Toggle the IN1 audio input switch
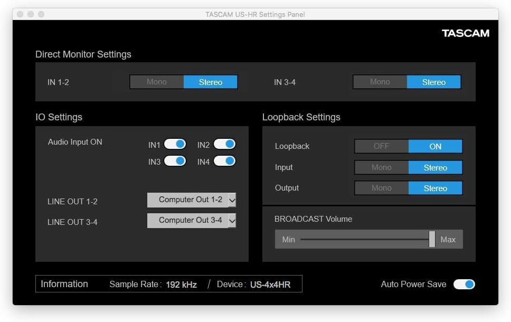Image resolution: width=511 pixels, height=322 pixels. [175, 145]
